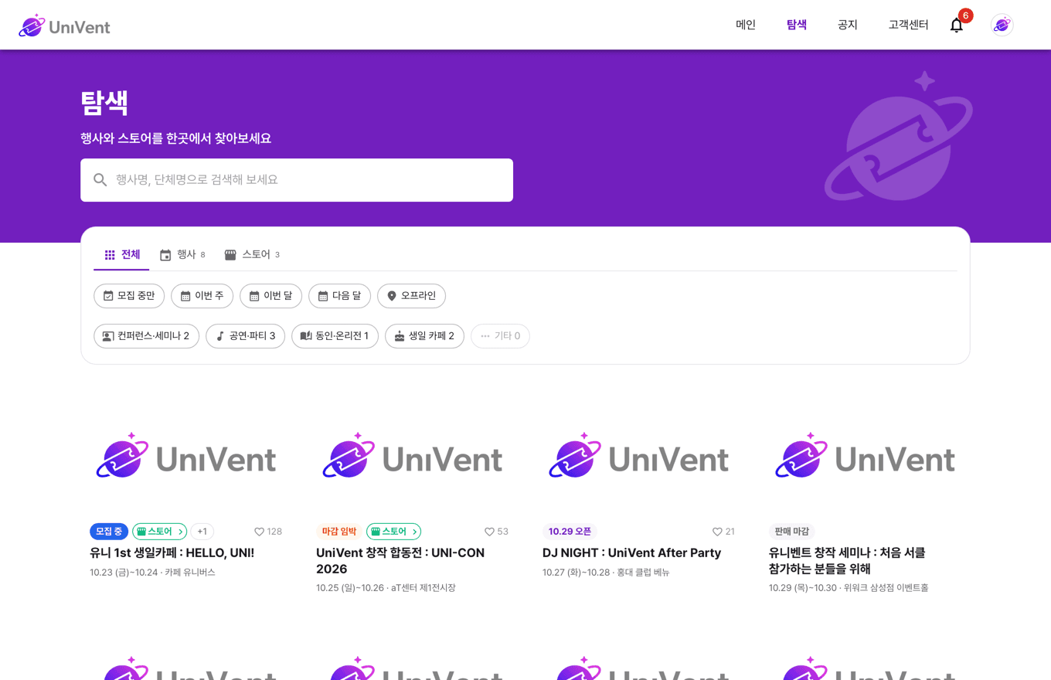Click the UniVent logo in header
1051x680 pixels.
pos(64,25)
